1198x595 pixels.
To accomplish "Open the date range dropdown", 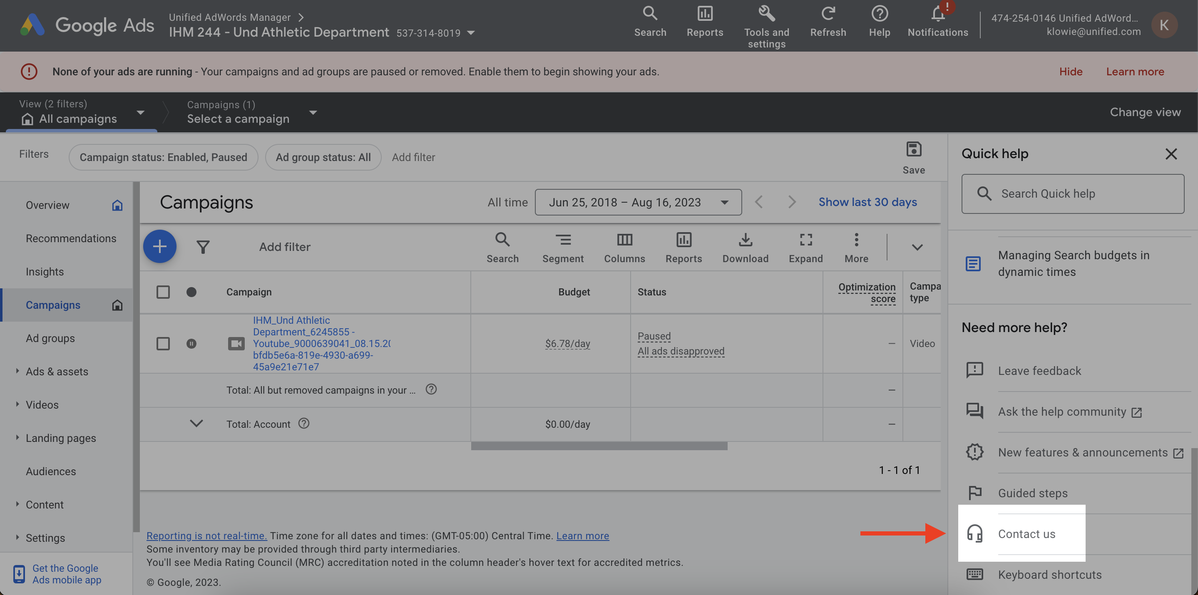I will click(x=638, y=202).
